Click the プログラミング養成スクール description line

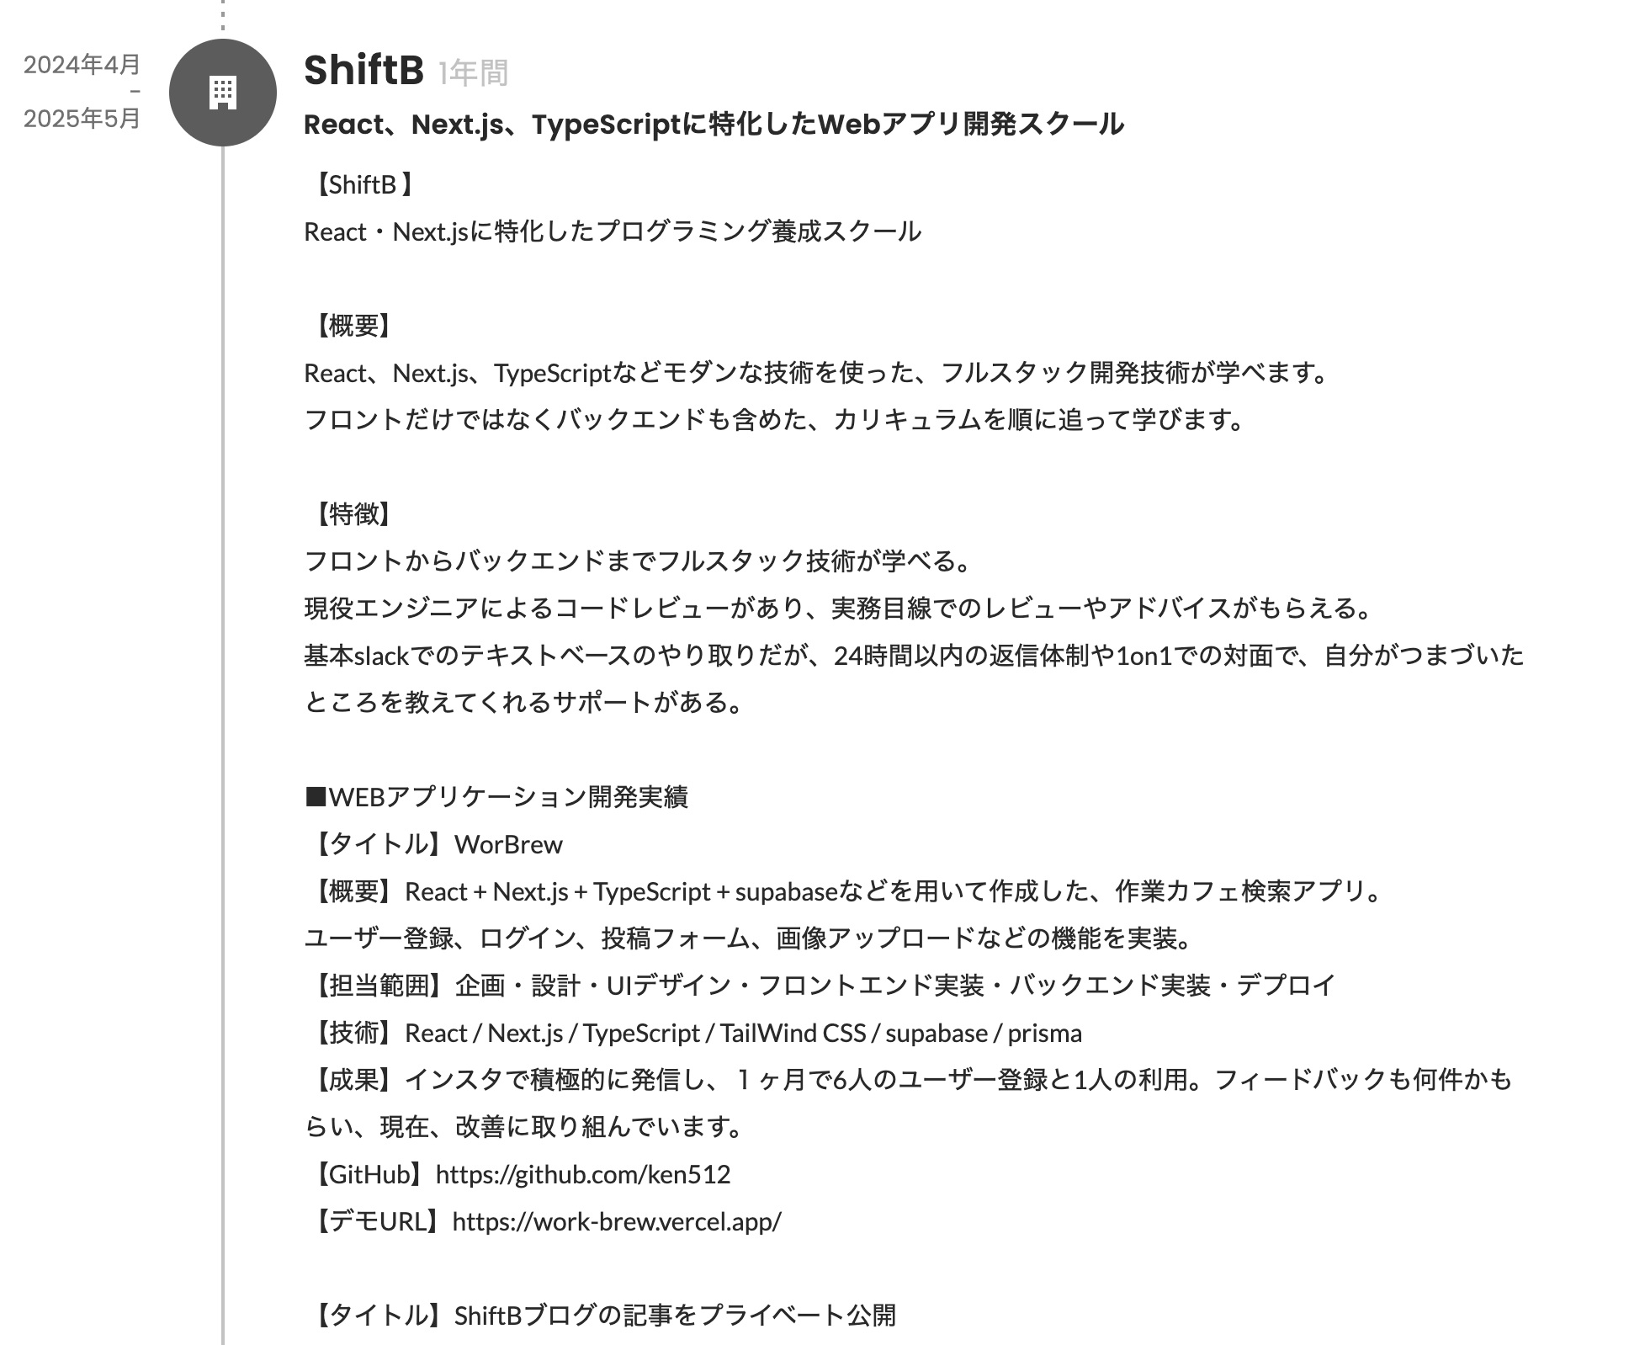pos(613,231)
